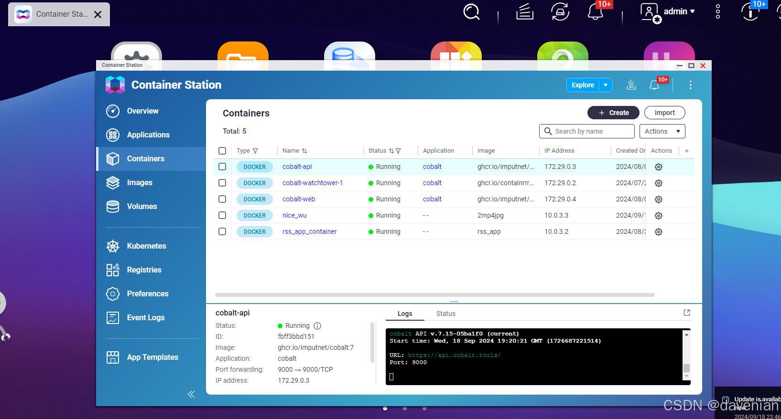Sort the Status column

(x=391, y=151)
